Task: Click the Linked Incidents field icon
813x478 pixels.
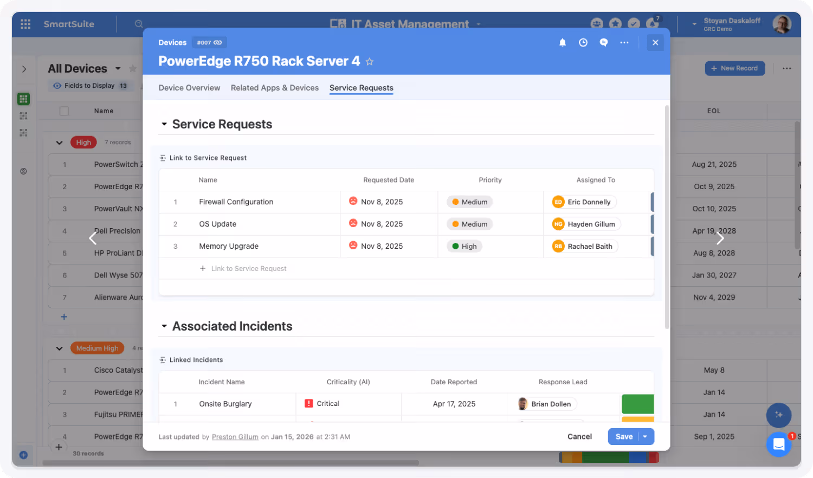Action: point(163,360)
